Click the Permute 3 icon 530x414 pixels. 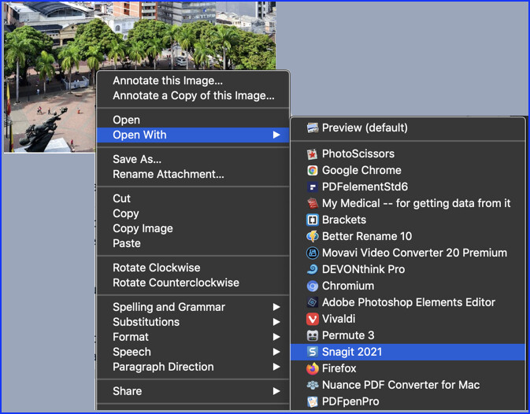coord(313,335)
